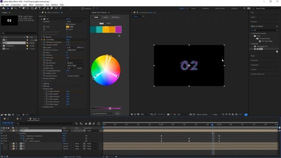Click Toggle Switches / Modes button
This screenshot has height=158, width=281.
click(72, 156)
